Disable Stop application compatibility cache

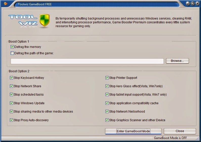(x=107, y=103)
